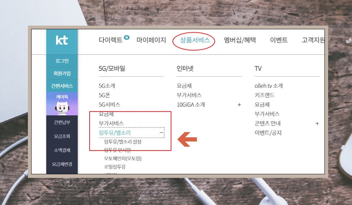Open 요금제변경 in the sidebar

[62, 164]
